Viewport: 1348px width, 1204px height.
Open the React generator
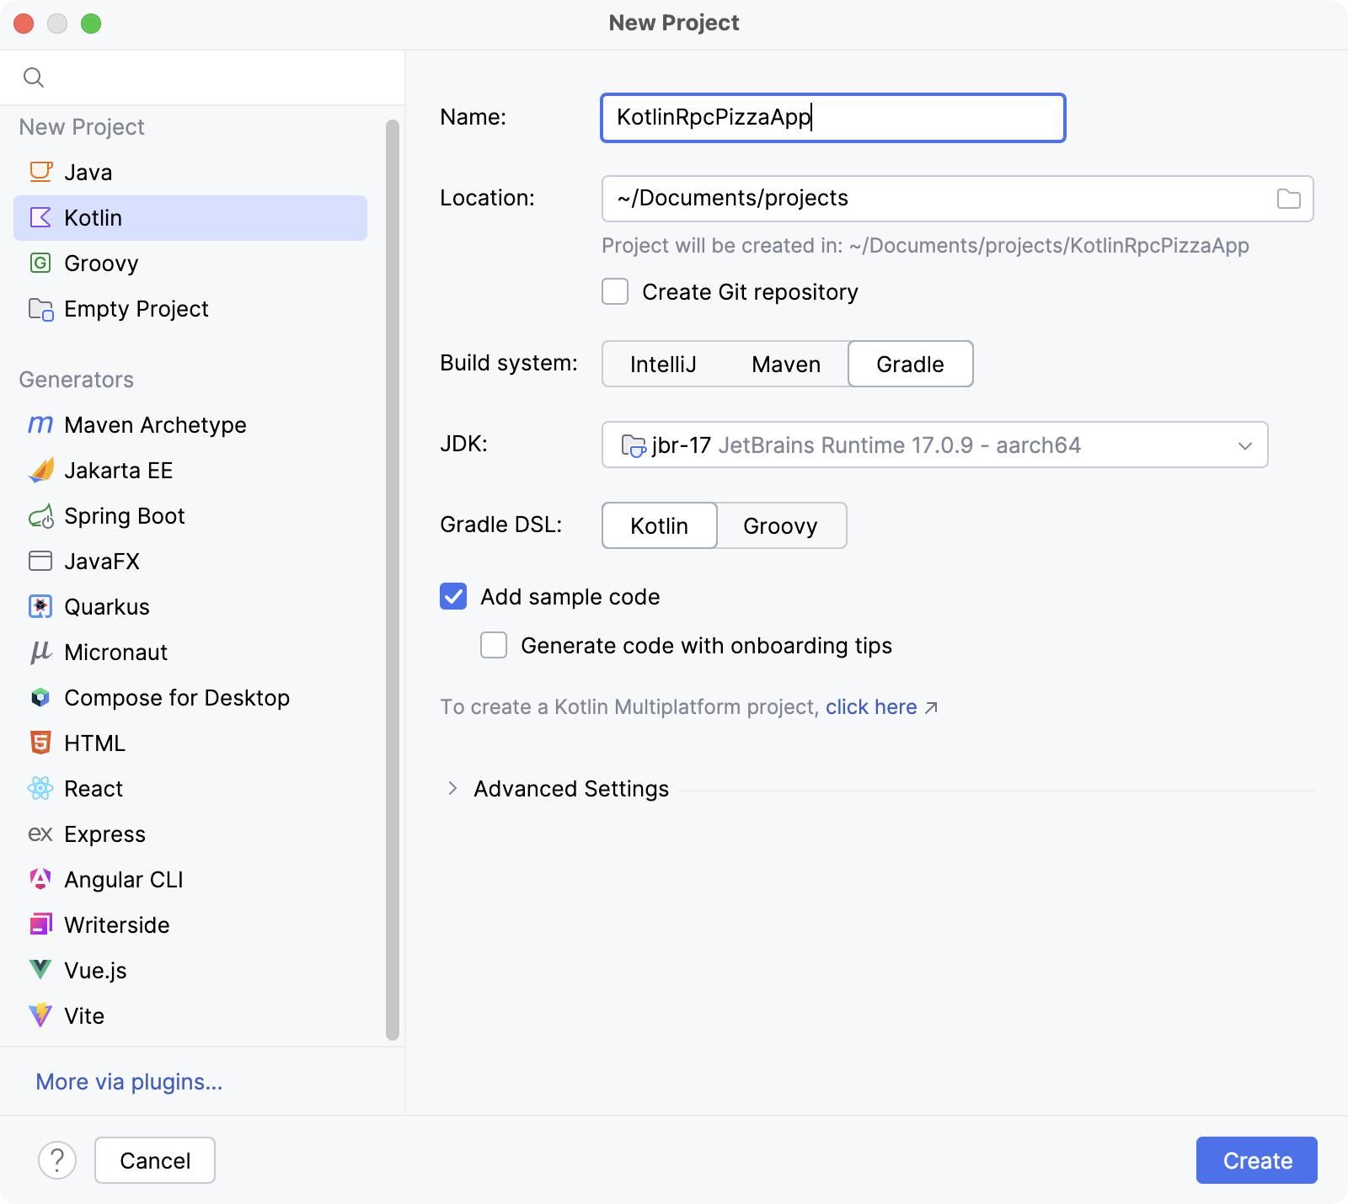point(93,788)
